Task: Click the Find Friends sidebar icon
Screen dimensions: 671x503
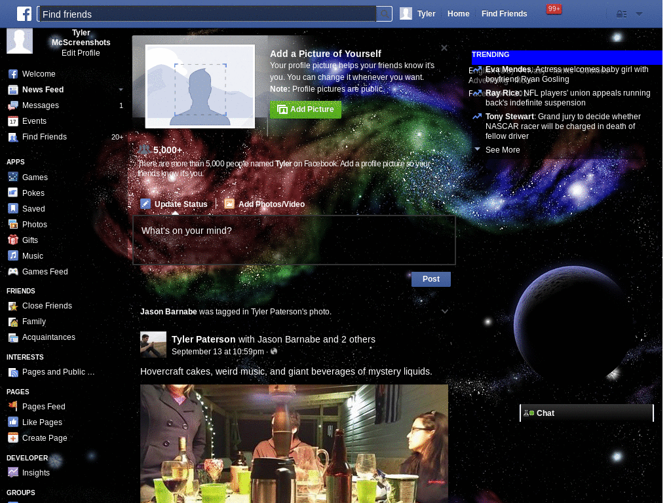Action: (13, 138)
